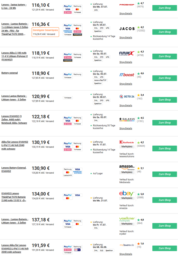Click the 'Günstigster Gesamtpreis' price box
The image size is (178, 258).
[x=45, y=32]
